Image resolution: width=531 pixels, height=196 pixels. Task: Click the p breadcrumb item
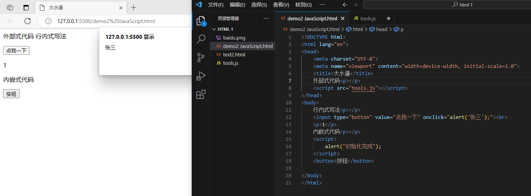point(399,29)
